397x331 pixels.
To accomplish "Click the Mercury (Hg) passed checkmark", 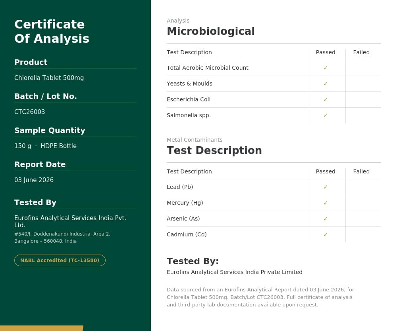I will 326,203.
